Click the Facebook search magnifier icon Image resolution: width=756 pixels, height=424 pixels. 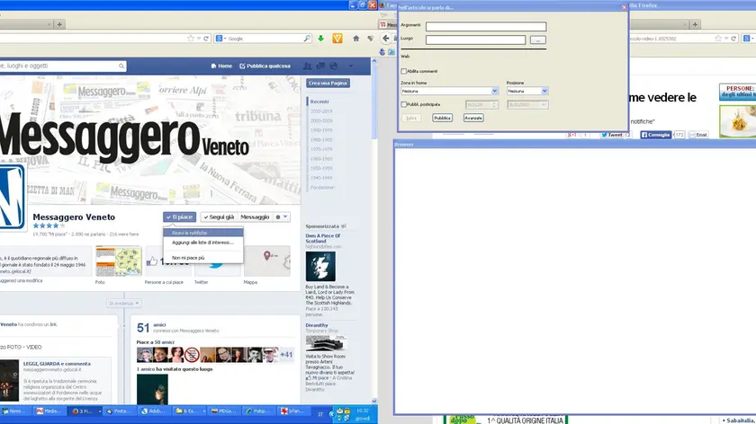[121, 66]
